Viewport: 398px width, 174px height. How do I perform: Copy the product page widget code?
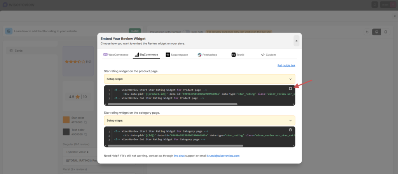[290, 89]
